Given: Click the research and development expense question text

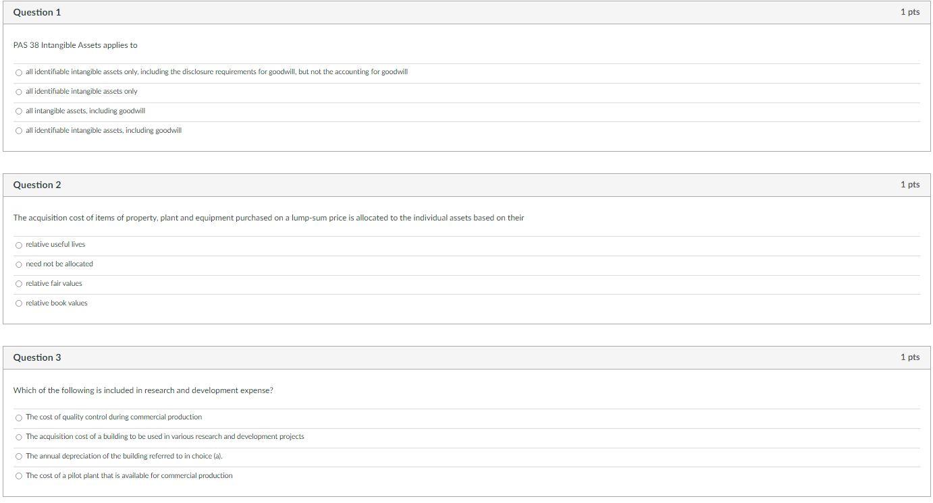Looking at the screenshot, I should [x=143, y=390].
